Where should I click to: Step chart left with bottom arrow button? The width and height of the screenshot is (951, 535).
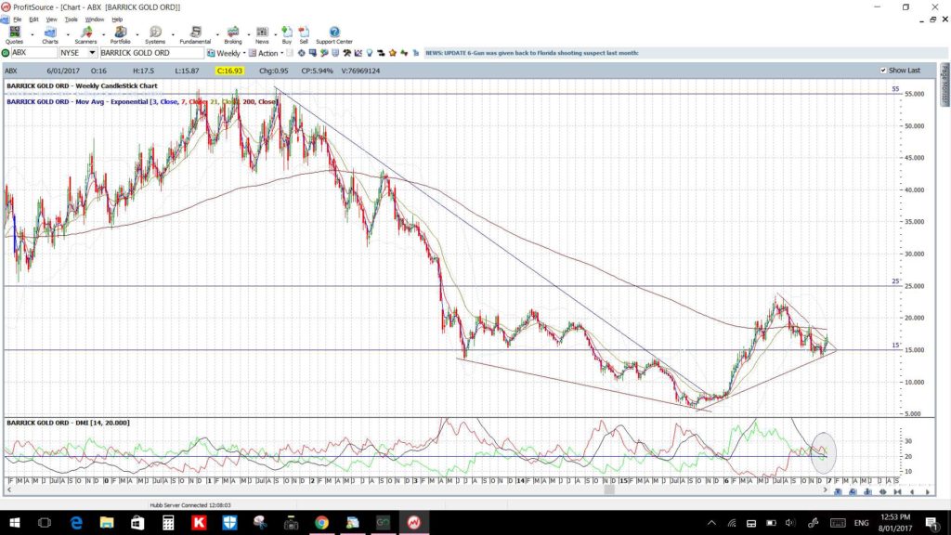[x=912, y=492]
